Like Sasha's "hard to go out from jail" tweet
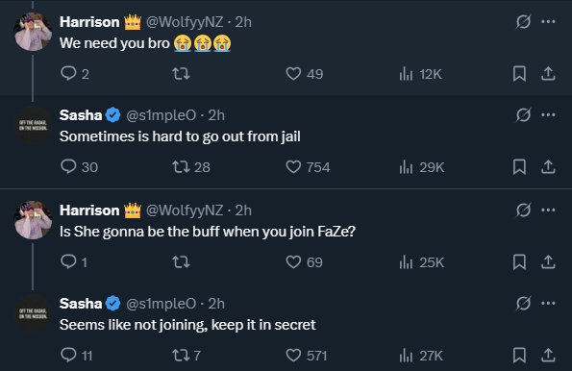The height and width of the screenshot is (371, 572). (x=308, y=167)
